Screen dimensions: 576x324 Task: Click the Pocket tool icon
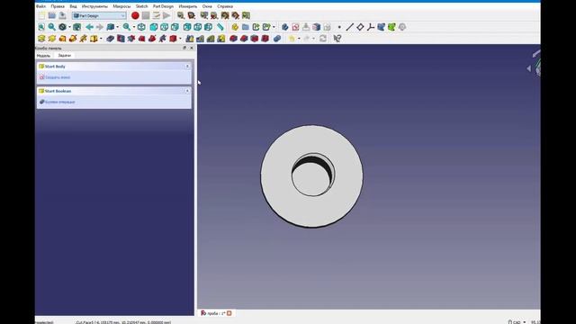pyautogui.click(x=110, y=38)
